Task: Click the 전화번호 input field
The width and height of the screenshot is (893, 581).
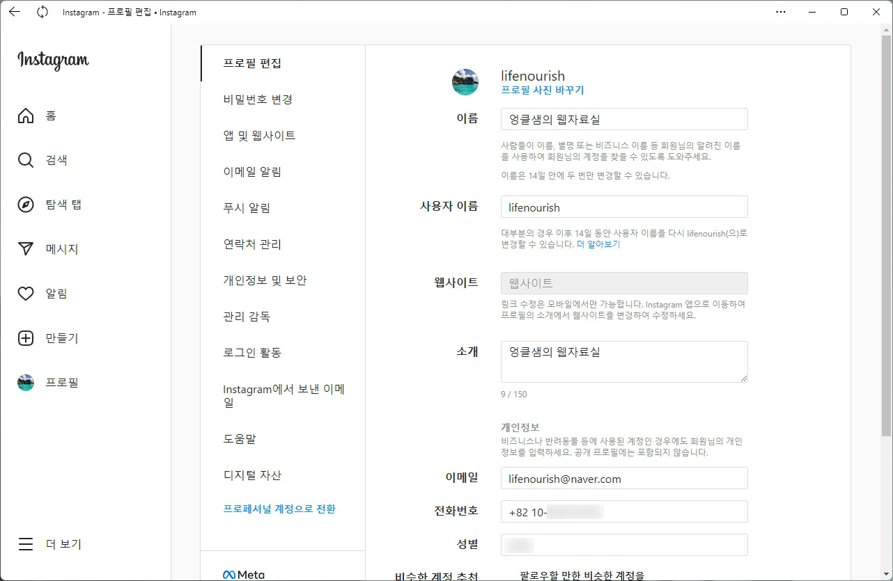Action: click(624, 512)
